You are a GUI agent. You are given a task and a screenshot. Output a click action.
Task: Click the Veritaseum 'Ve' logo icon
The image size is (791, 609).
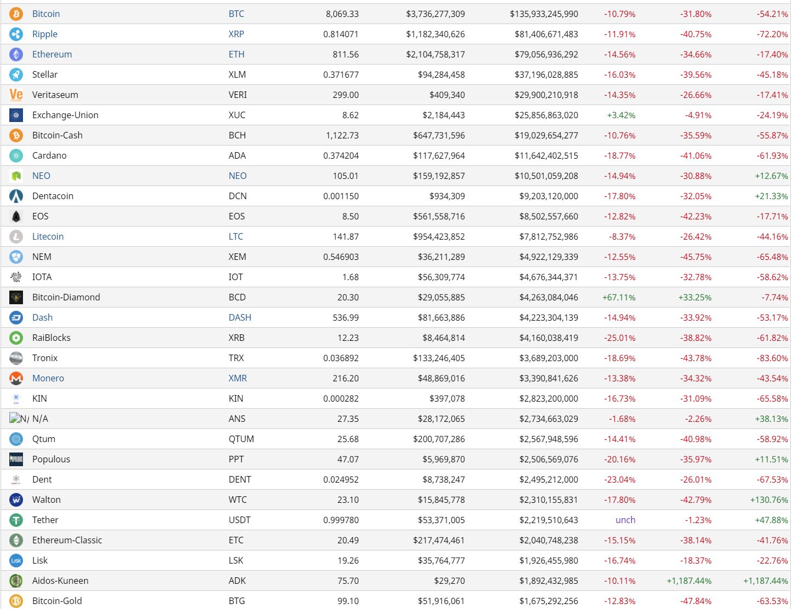pyautogui.click(x=16, y=95)
